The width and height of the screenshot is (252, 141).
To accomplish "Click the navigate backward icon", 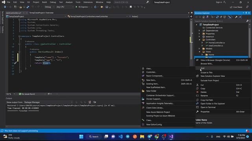I will pyautogui.click(x=5, y=7).
